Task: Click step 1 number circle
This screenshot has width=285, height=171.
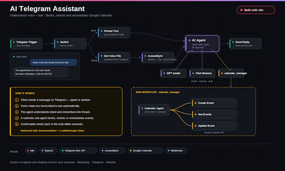Action: (x=17, y=100)
